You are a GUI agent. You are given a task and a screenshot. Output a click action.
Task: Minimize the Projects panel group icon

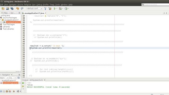(19, 13)
